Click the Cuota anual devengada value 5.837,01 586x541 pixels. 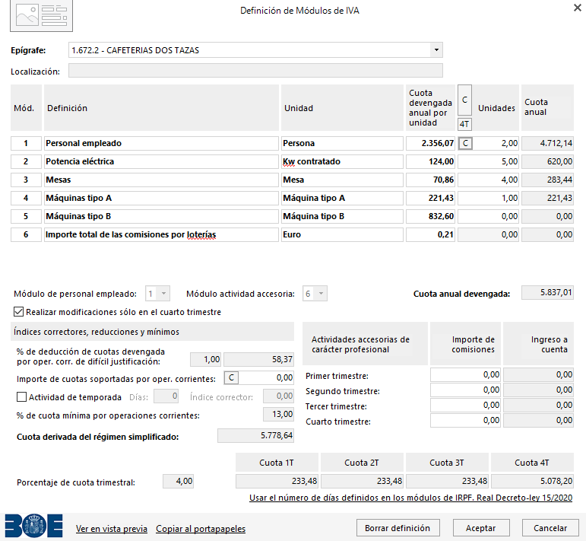[x=547, y=293]
